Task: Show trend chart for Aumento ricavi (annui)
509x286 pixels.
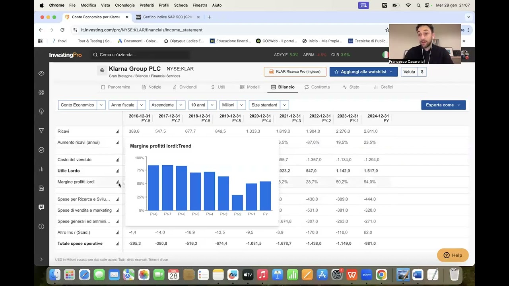Action: (117, 143)
